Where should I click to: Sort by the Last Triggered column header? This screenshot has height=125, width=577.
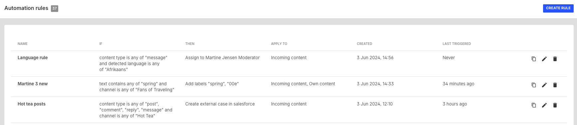457,44
